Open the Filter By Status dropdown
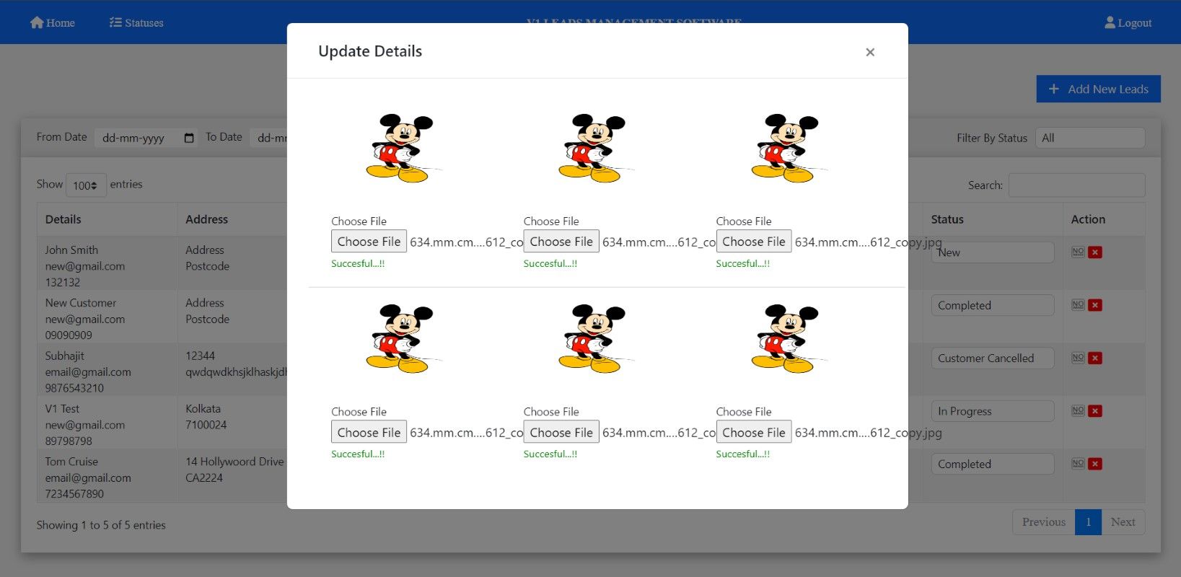Image resolution: width=1181 pixels, height=577 pixels. pos(1090,138)
